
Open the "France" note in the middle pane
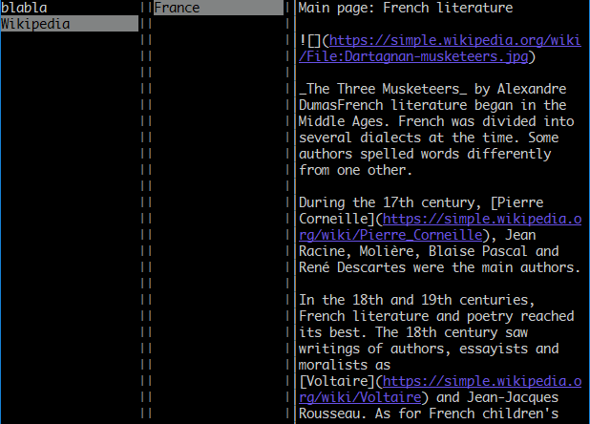click(x=178, y=8)
